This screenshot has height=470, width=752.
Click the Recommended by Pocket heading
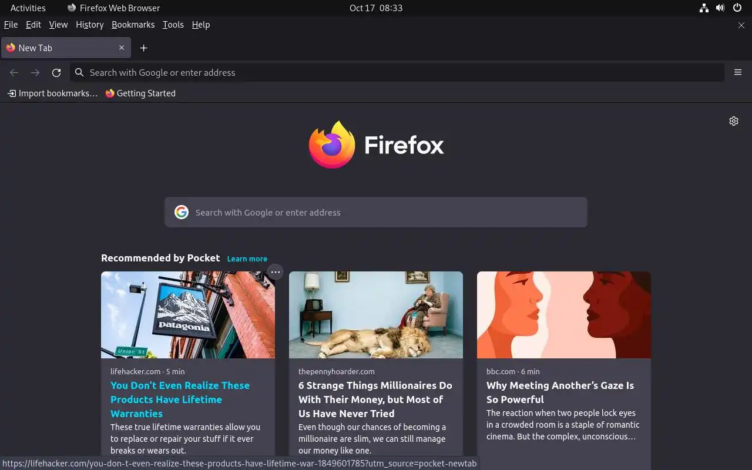tap(160, 258)
